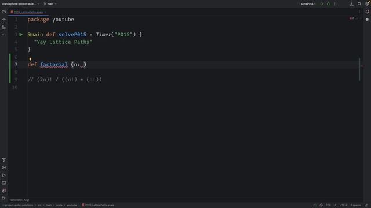Screen dimensions: 371x208
Task: Open the Notifications bell icon
Action: pyautogui.click(x=367, y=12)
